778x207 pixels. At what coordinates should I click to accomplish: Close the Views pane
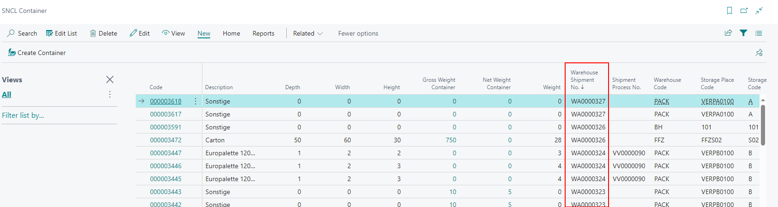(110, 79)
